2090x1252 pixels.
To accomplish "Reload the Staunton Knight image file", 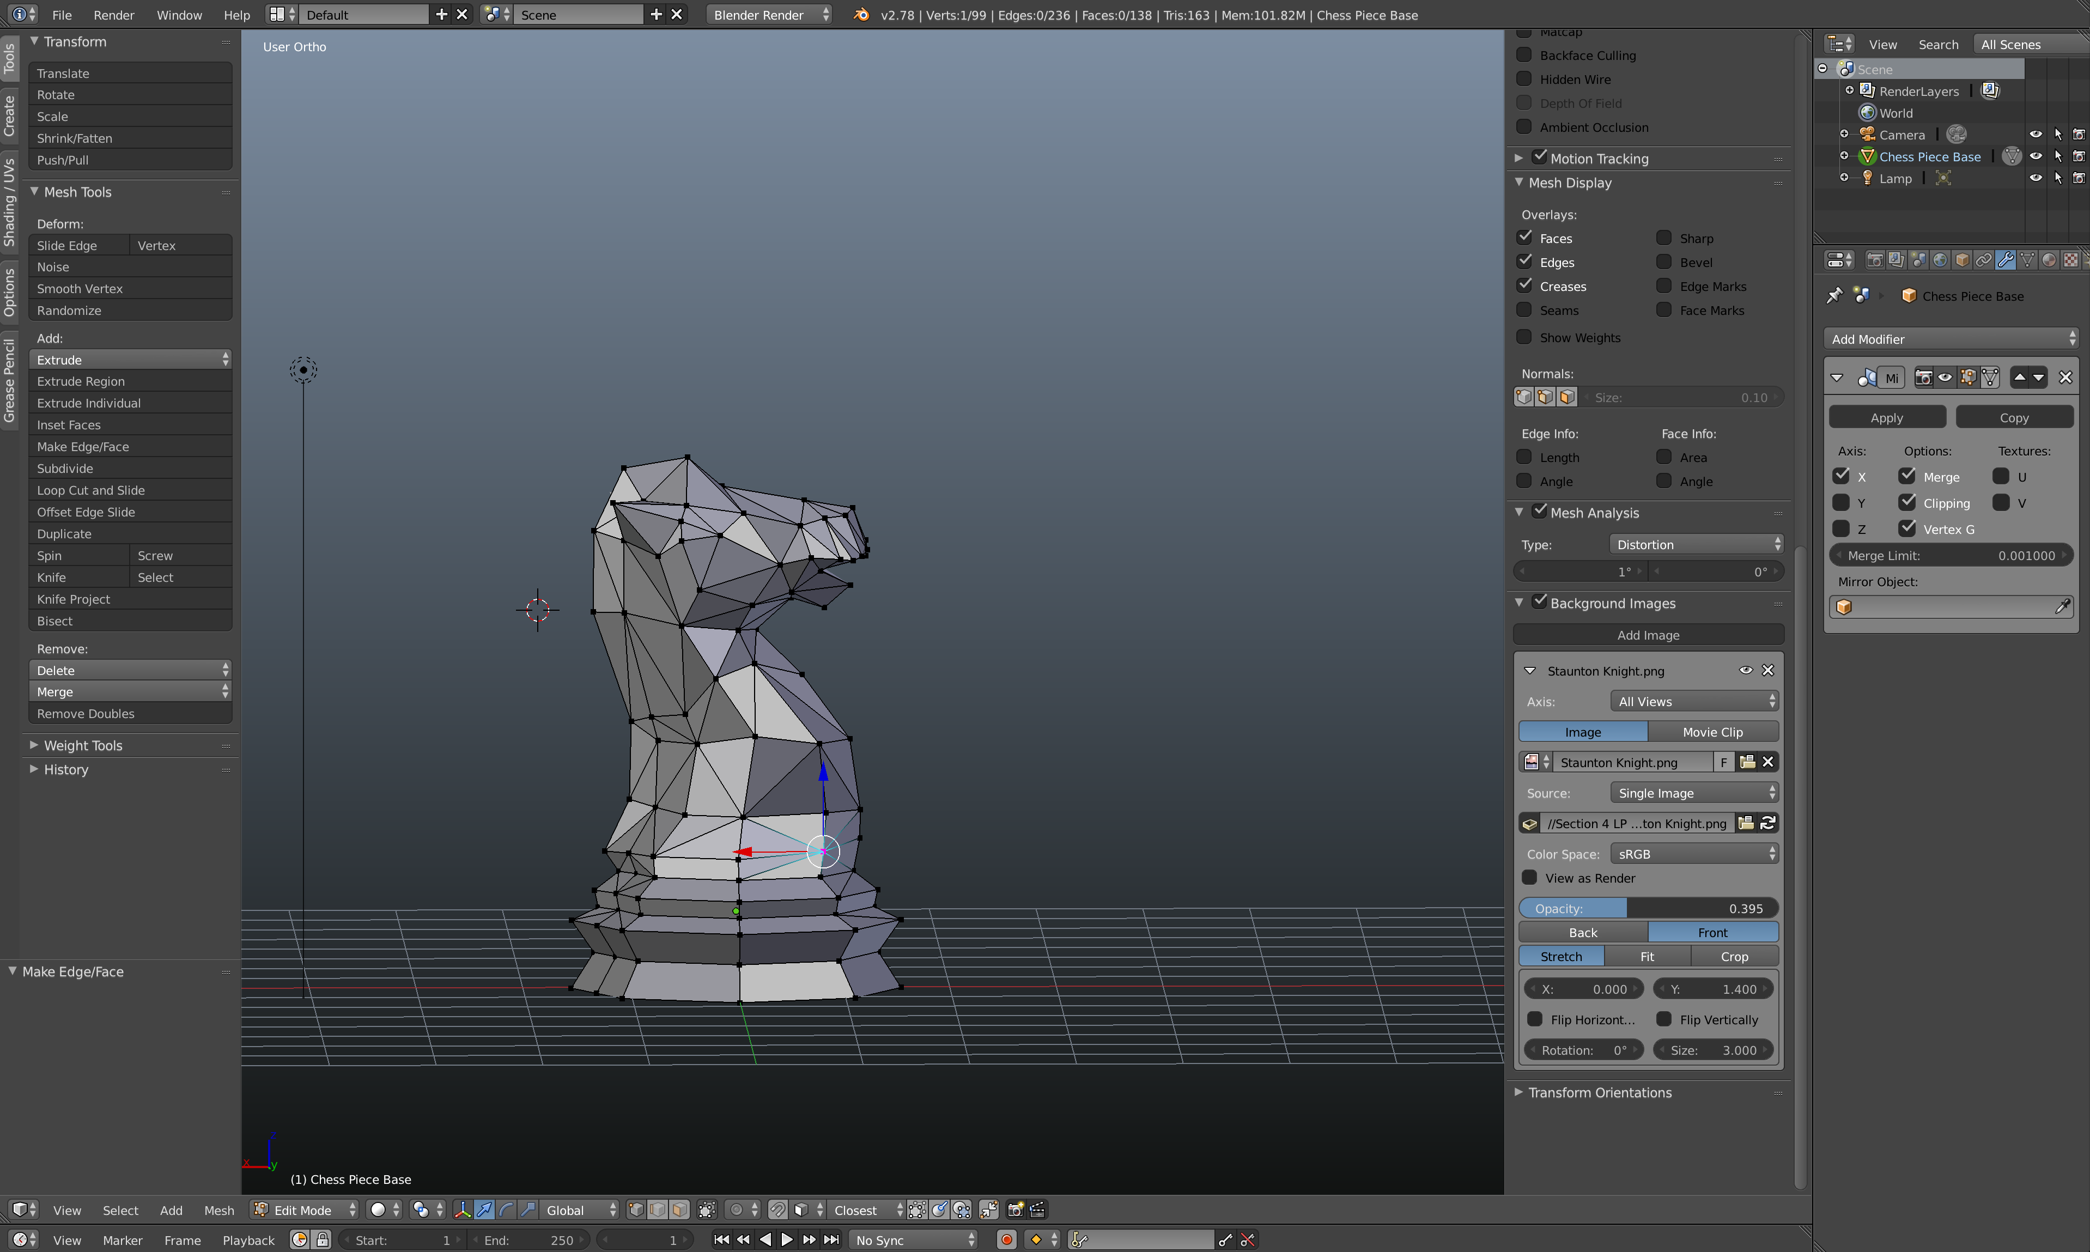I will coord(1768,823).
